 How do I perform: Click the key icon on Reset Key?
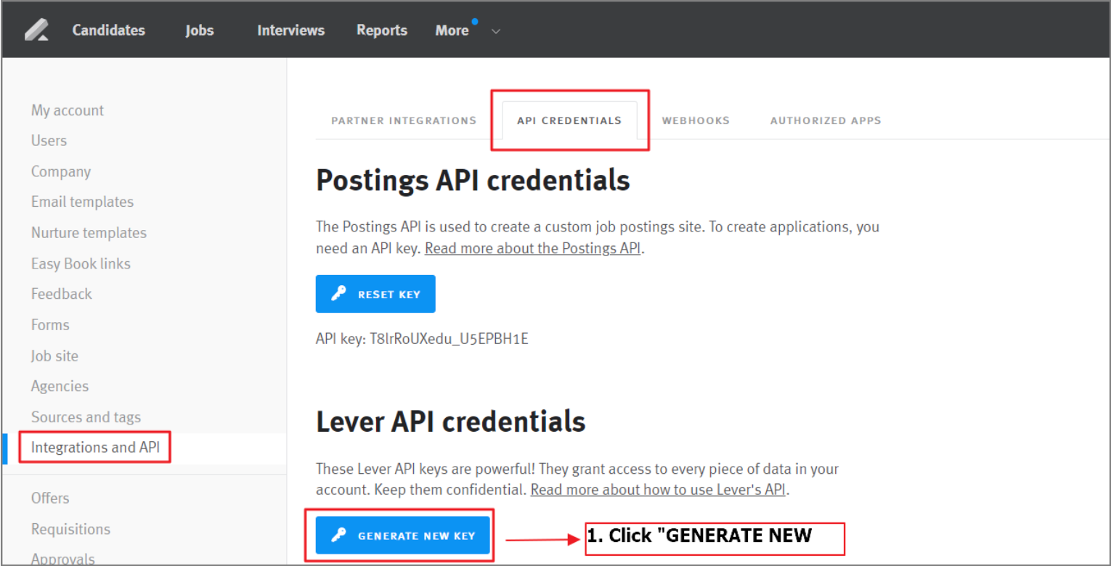pyautogui.click(x=339, y=294)
